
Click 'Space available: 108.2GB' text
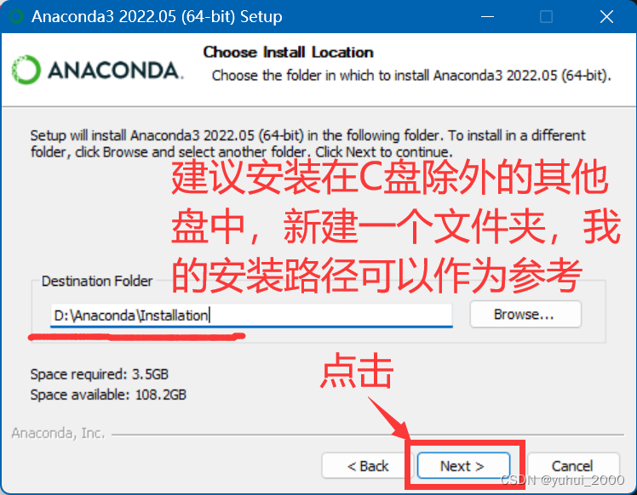(x=108, y=395)
